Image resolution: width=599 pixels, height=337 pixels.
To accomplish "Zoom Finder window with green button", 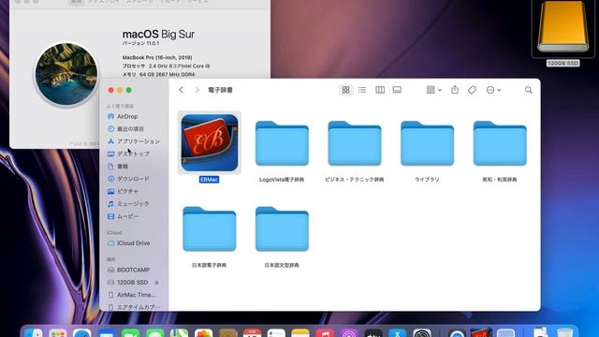I will tap(129, 90).
